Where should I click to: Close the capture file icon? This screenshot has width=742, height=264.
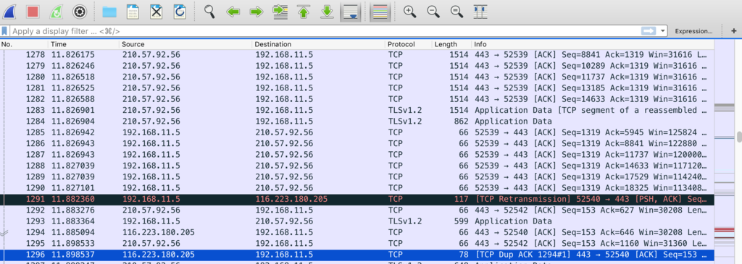(x=157, y=12)
